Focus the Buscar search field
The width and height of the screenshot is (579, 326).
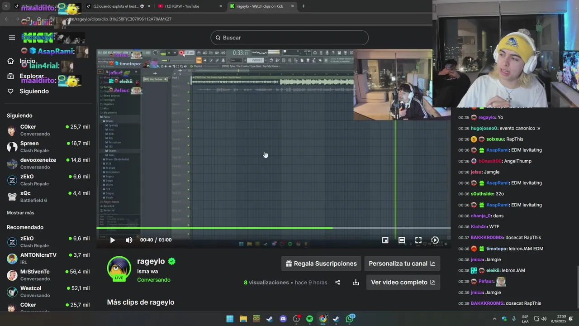(289, 38)
